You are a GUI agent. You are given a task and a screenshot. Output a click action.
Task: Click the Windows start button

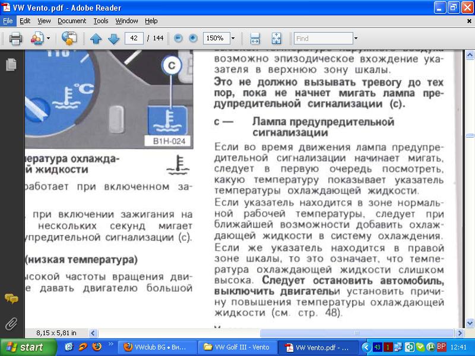pyautogui.click(x=24, y=347)
